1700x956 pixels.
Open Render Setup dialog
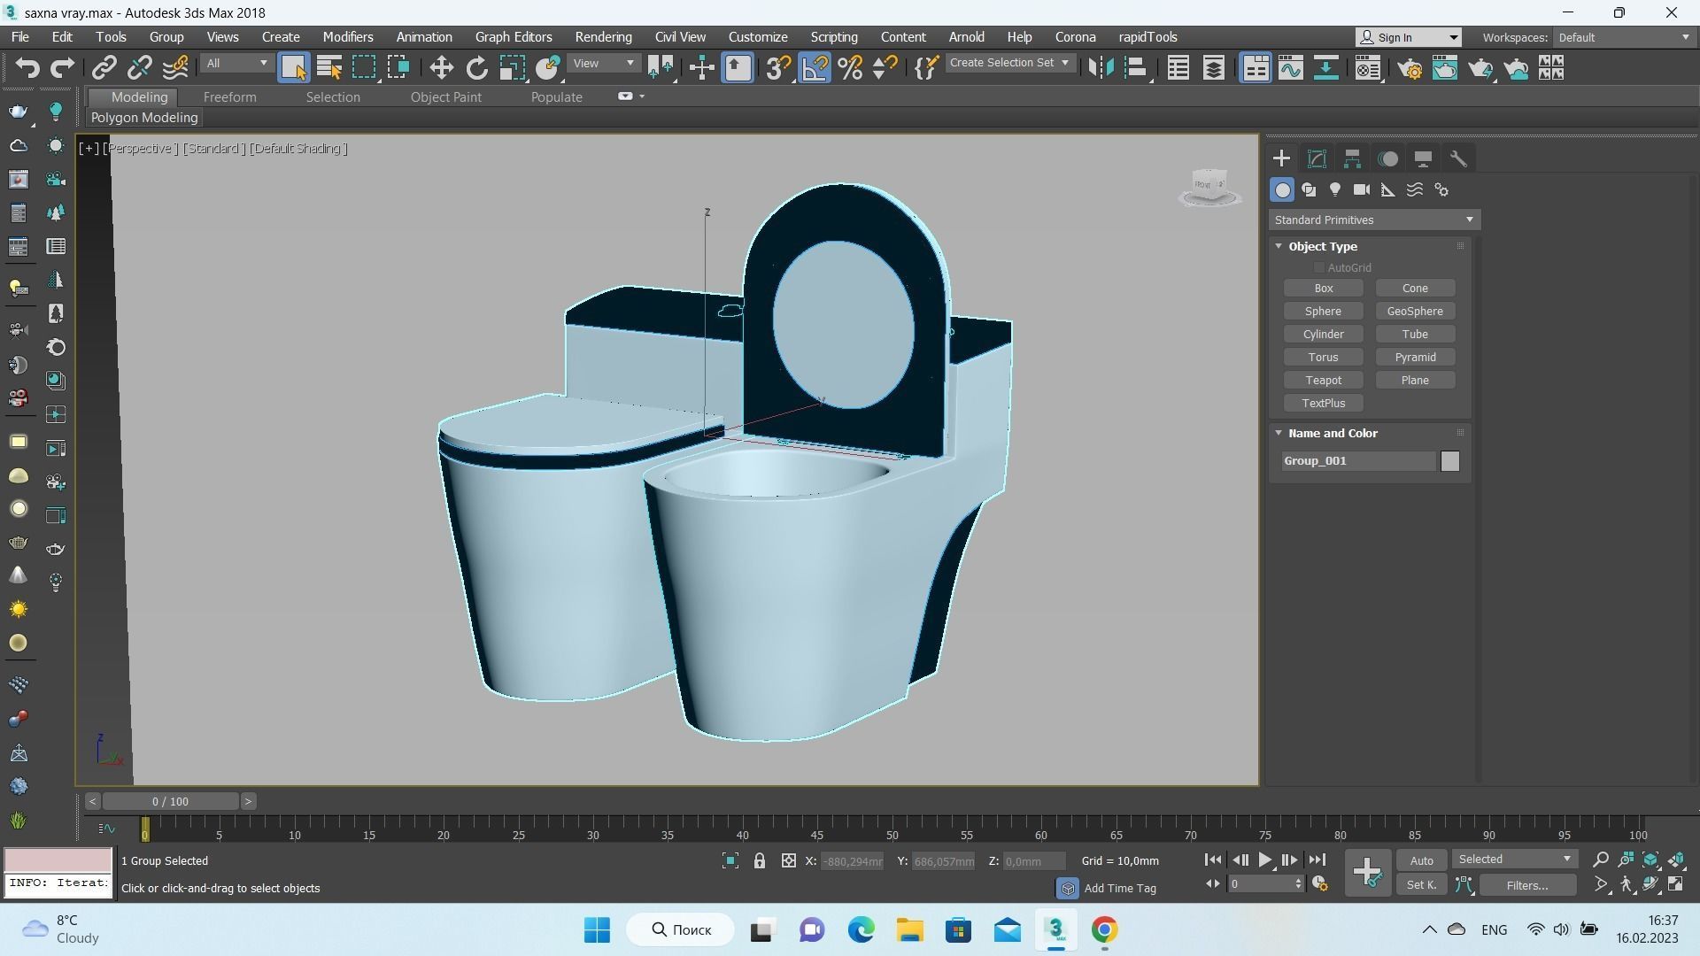[x=1410, y=68]
